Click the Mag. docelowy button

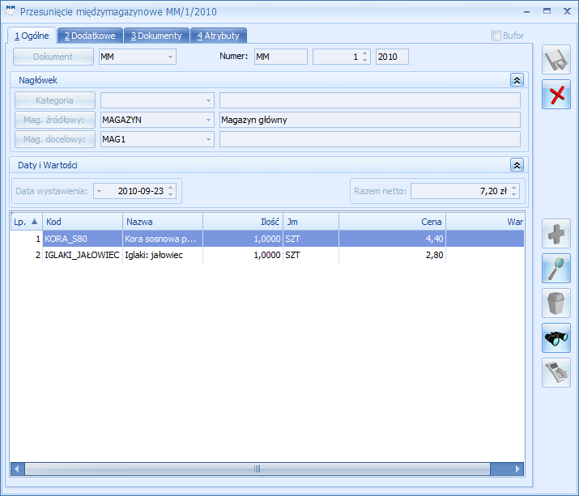tap(54, 139)
